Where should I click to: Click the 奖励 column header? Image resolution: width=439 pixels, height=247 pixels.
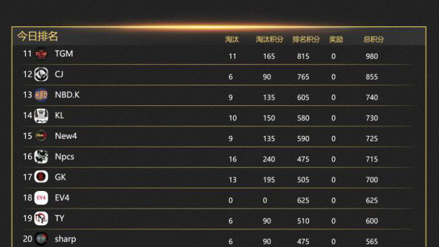336,40
